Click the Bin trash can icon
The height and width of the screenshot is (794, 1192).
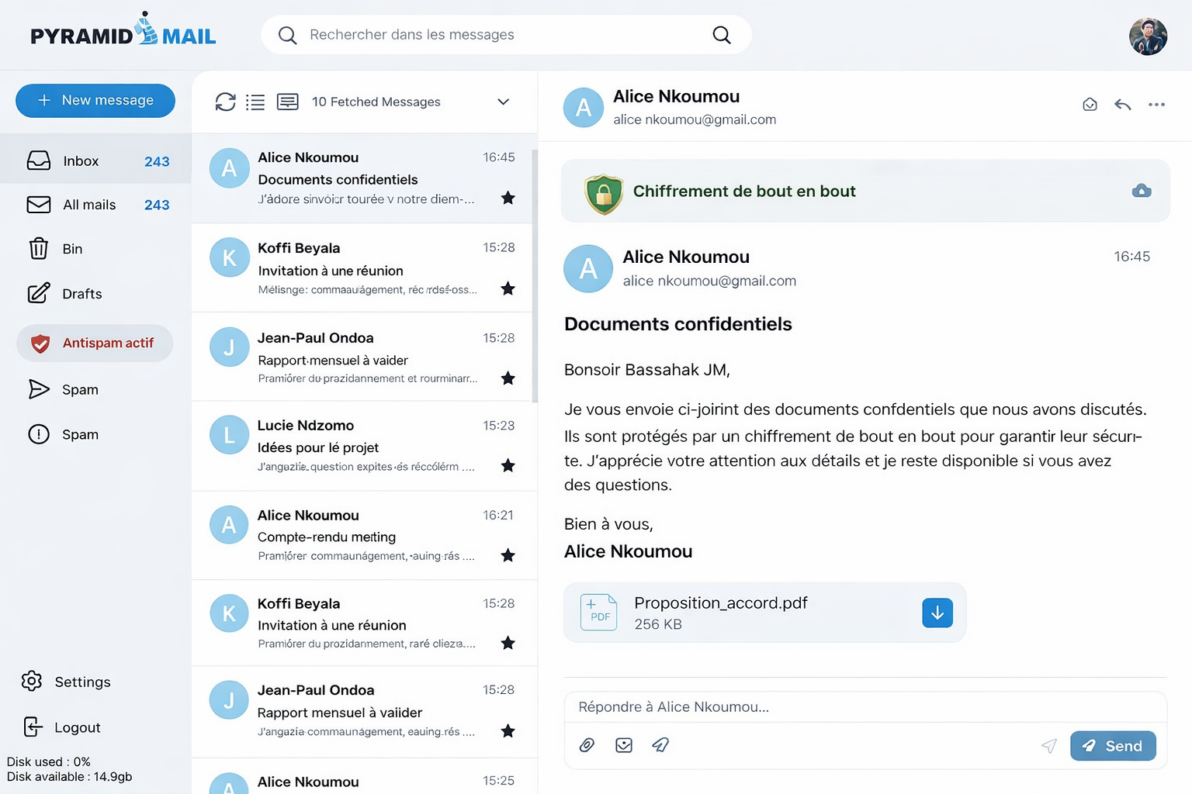39,248
